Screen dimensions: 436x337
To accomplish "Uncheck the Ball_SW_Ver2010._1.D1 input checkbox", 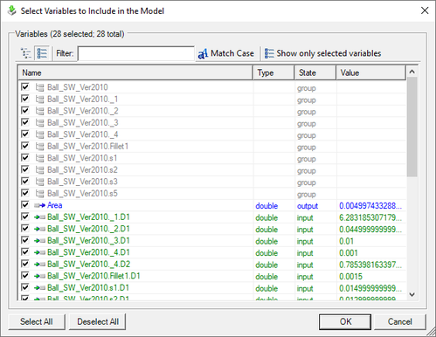I will coord(25,217).
